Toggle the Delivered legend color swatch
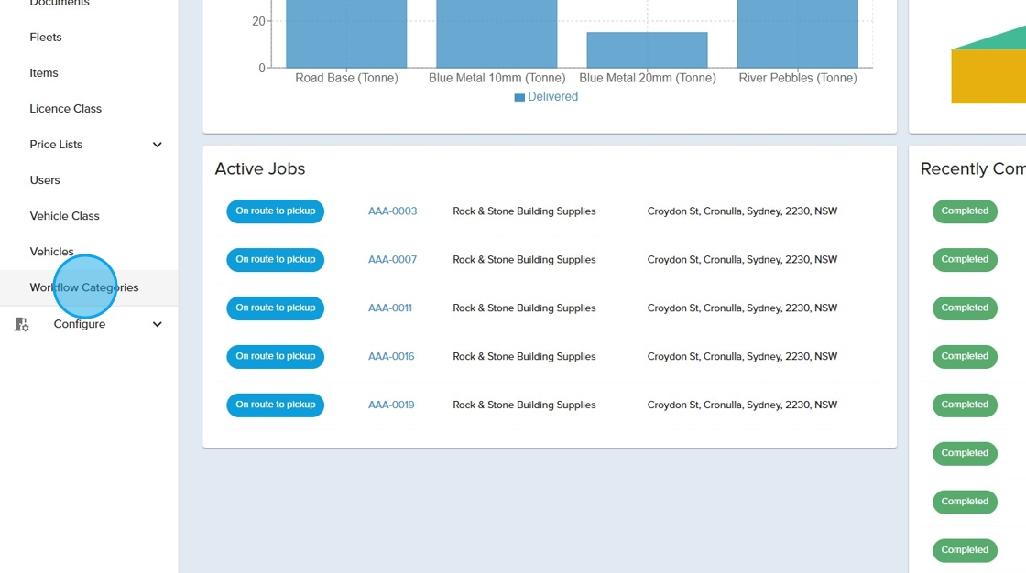Image resolution: width=1026 pixels, height=573 pixels. (519, 97)
